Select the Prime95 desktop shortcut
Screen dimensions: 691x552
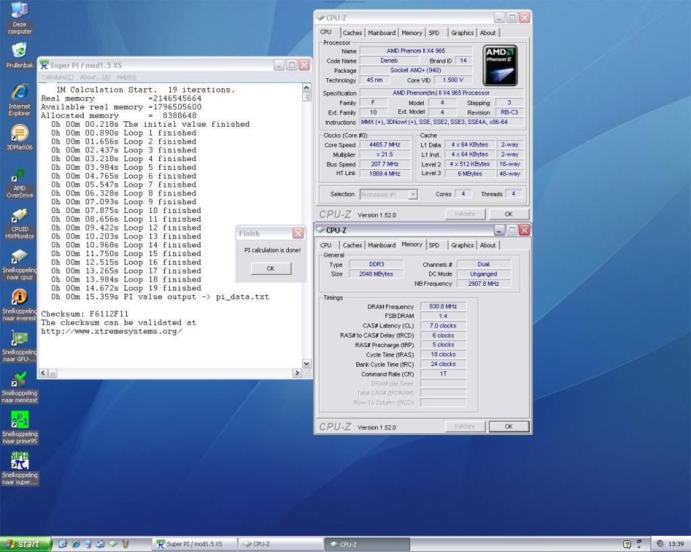click(20, 419)
